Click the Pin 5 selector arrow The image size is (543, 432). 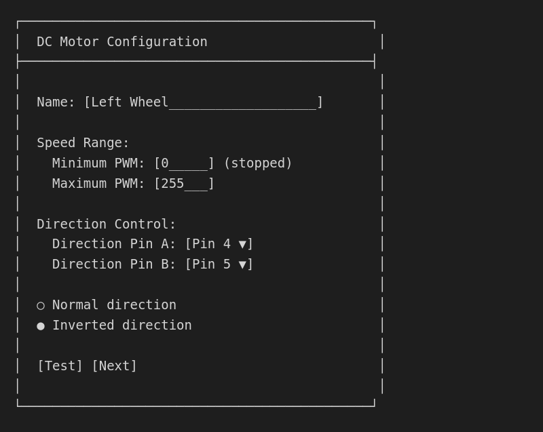243,264
